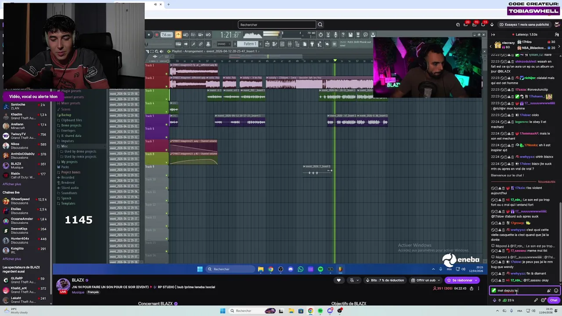This screenshot has width=562, height=316.
Task: Open the FL Studio browser view icon
Action: coord(297,44)
